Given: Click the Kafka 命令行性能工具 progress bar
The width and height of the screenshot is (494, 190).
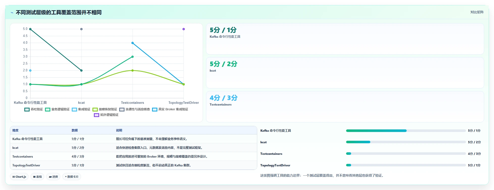Looking at the screenshot, I should point(406,131).
